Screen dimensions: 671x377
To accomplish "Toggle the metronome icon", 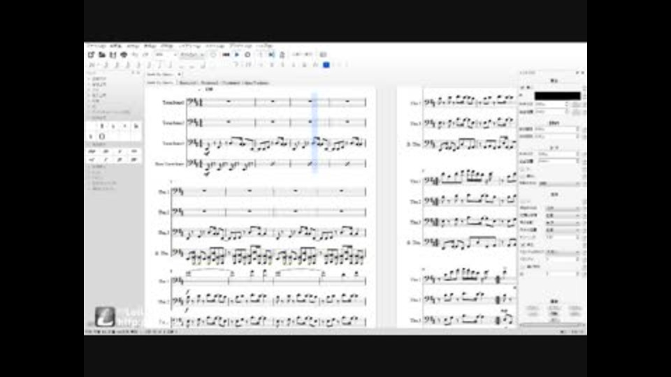I will click(x=282, y=54).
